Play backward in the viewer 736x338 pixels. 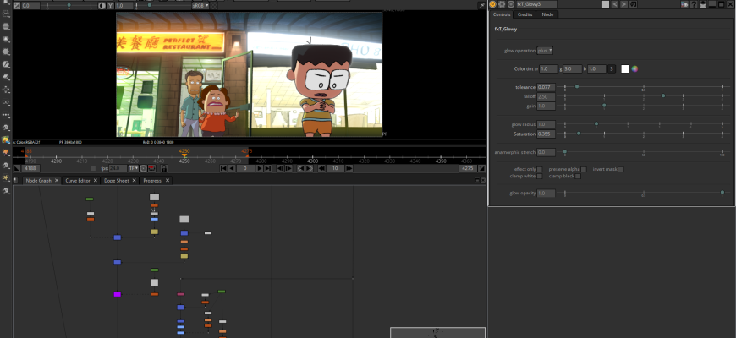(x=232, y=168)
